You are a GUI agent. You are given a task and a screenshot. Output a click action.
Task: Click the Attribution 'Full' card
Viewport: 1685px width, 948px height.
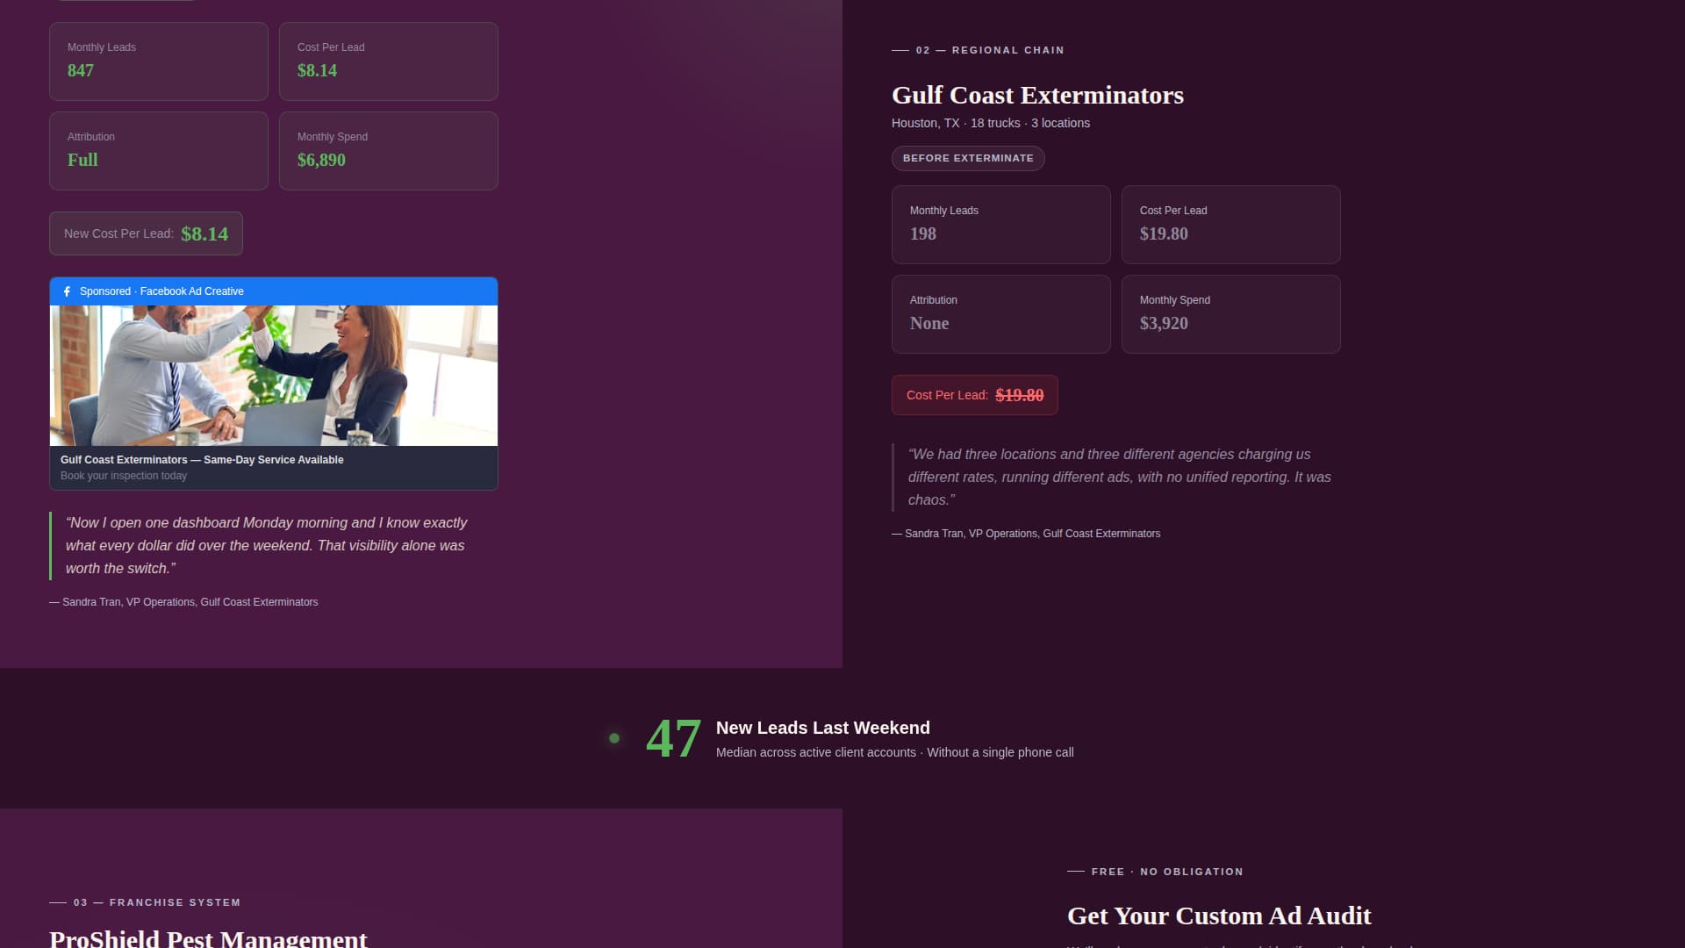(159, 151)
